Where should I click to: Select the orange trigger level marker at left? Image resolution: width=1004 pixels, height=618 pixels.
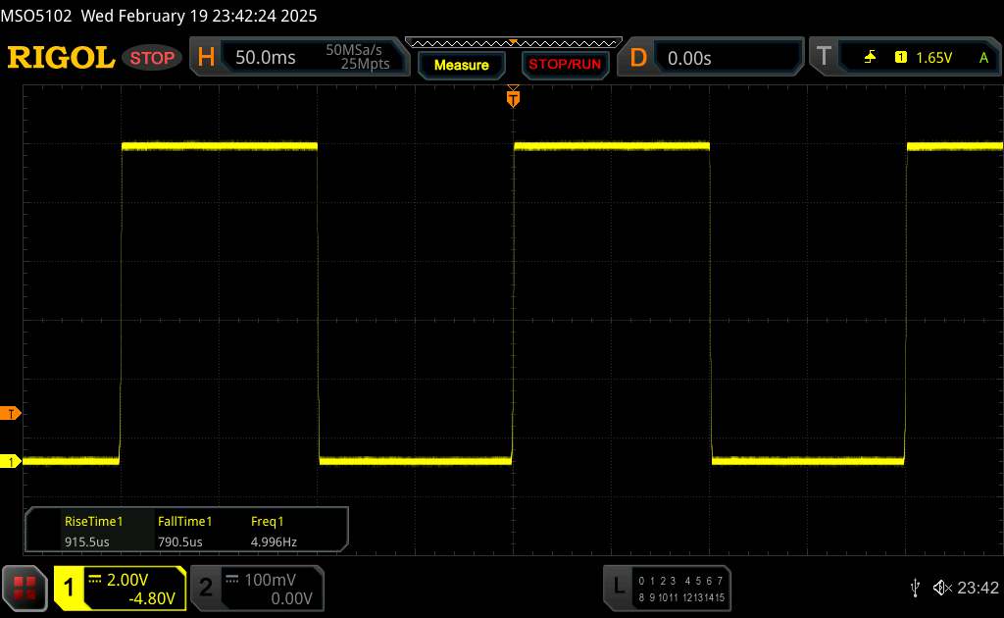(10, 414)
